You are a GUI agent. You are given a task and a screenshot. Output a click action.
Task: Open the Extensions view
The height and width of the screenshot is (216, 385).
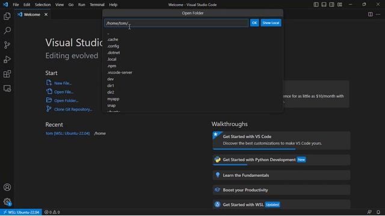pyautogui.click(x=7, y=74)
